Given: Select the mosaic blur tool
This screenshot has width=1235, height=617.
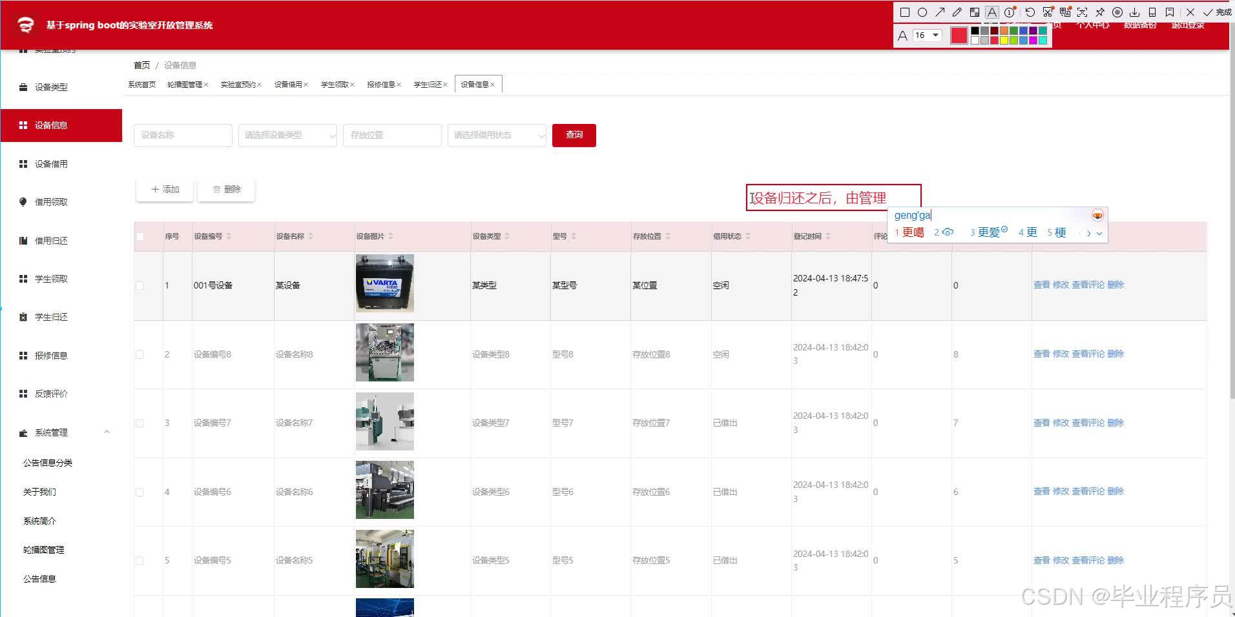Looking at the screenshot, I should click(975, 12).
